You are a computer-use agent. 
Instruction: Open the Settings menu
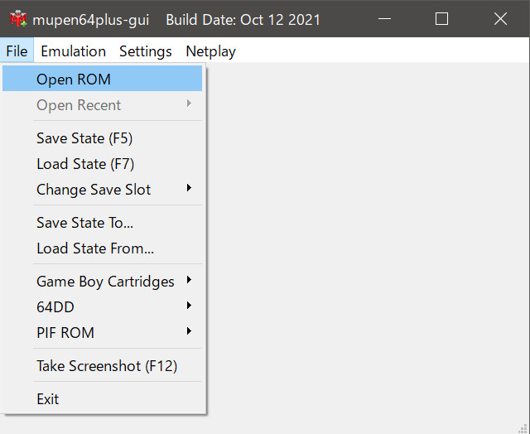click(146, 51)
